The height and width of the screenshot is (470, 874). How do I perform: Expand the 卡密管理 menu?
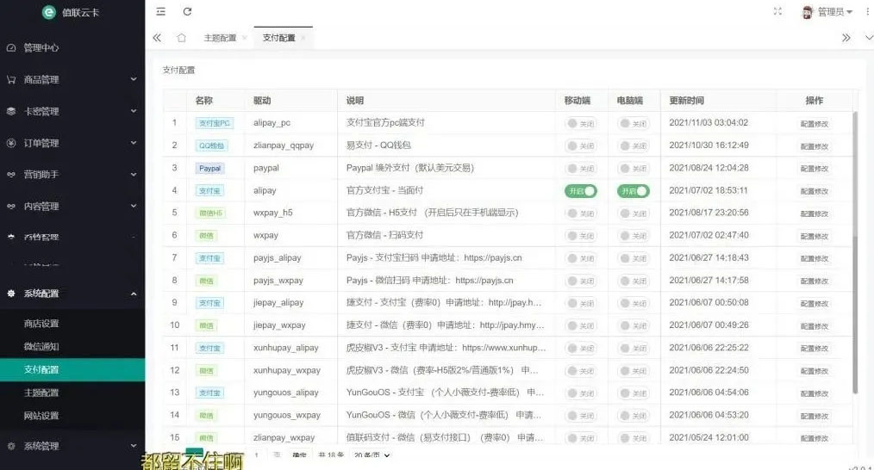point(134,111)
